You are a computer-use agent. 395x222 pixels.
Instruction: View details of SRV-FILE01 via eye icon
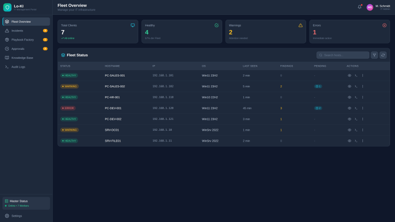tap(350, 141)
